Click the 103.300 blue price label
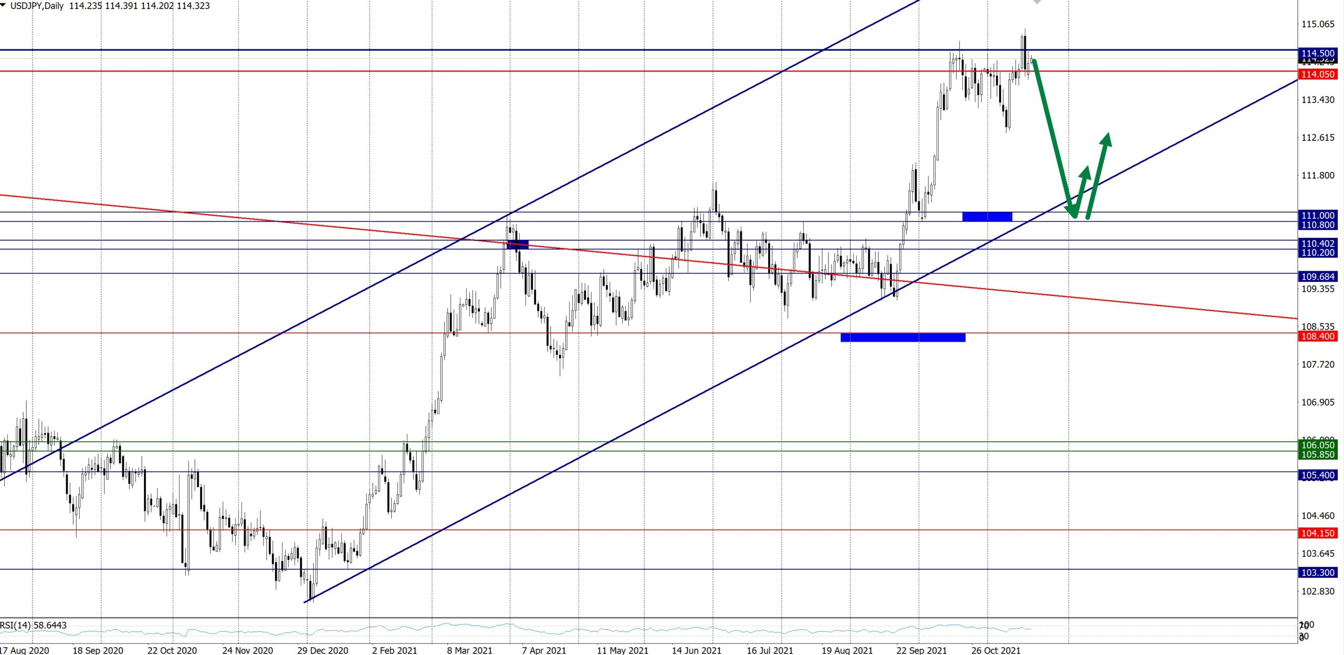Viewport: 1344px width, 655px height. pos(1317,573)
